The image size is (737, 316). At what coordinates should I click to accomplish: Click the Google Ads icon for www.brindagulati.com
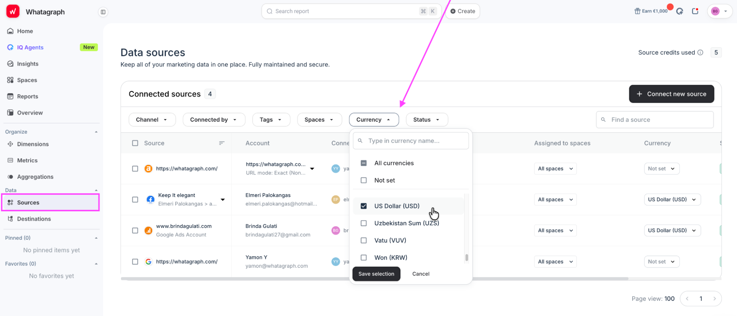tap(148, 230)
